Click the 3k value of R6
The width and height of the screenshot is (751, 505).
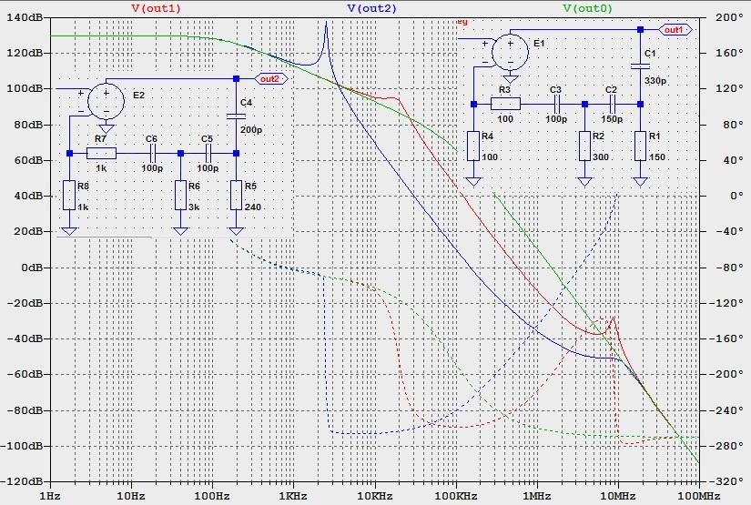point(194,207)
